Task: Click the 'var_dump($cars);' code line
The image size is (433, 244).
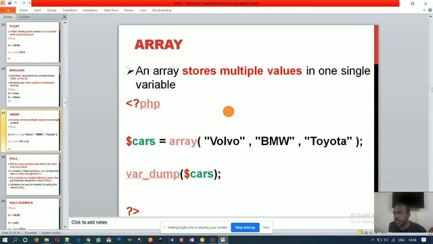Action: 173,174
